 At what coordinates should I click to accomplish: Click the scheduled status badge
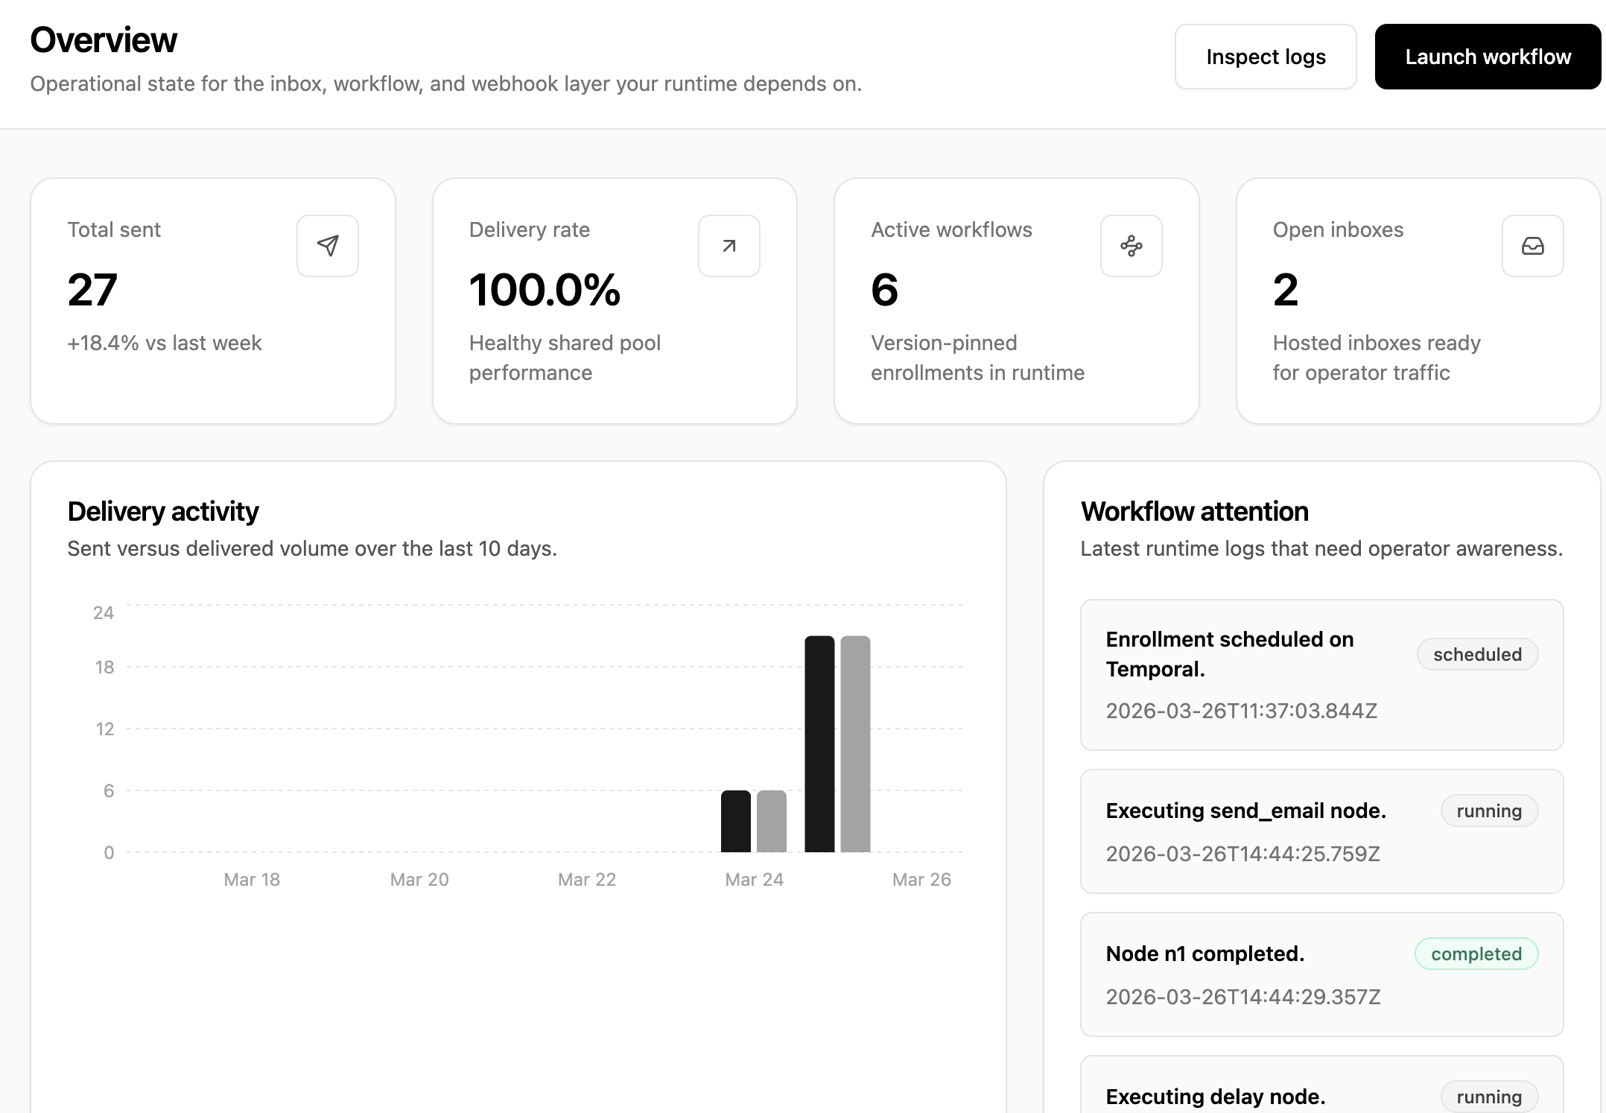(x=1477, y=655)
